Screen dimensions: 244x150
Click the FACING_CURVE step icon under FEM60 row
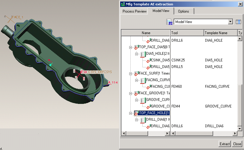point(148,87)
